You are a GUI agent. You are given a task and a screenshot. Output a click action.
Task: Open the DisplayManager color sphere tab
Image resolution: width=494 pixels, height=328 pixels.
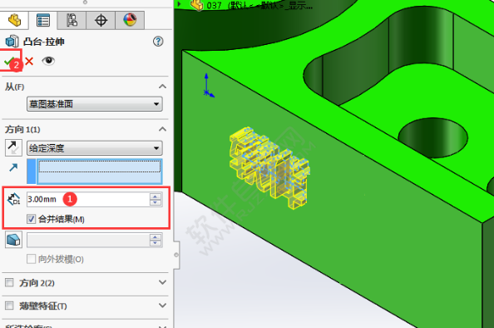130,20
